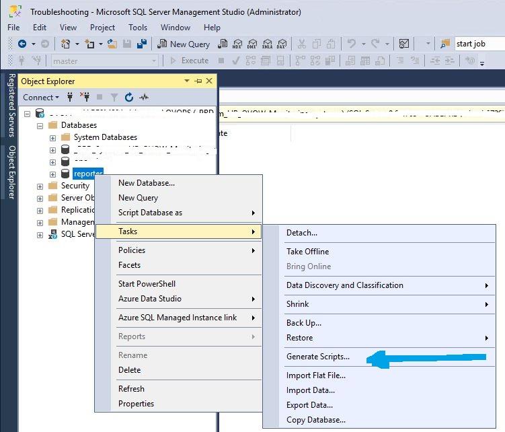505x432 pixels.
Task: Open the Policies submenu
Action: tap(179, 250)
